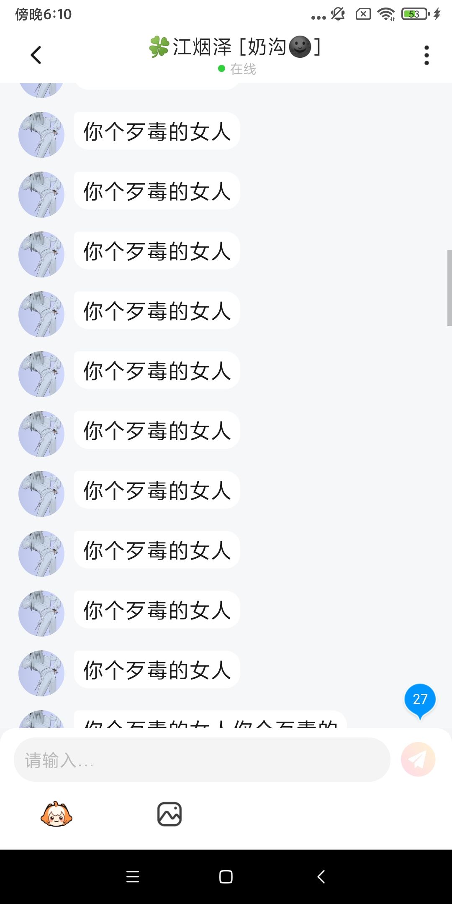Click the message input field
The image size is (452, 904).
[x=202, y=759]
